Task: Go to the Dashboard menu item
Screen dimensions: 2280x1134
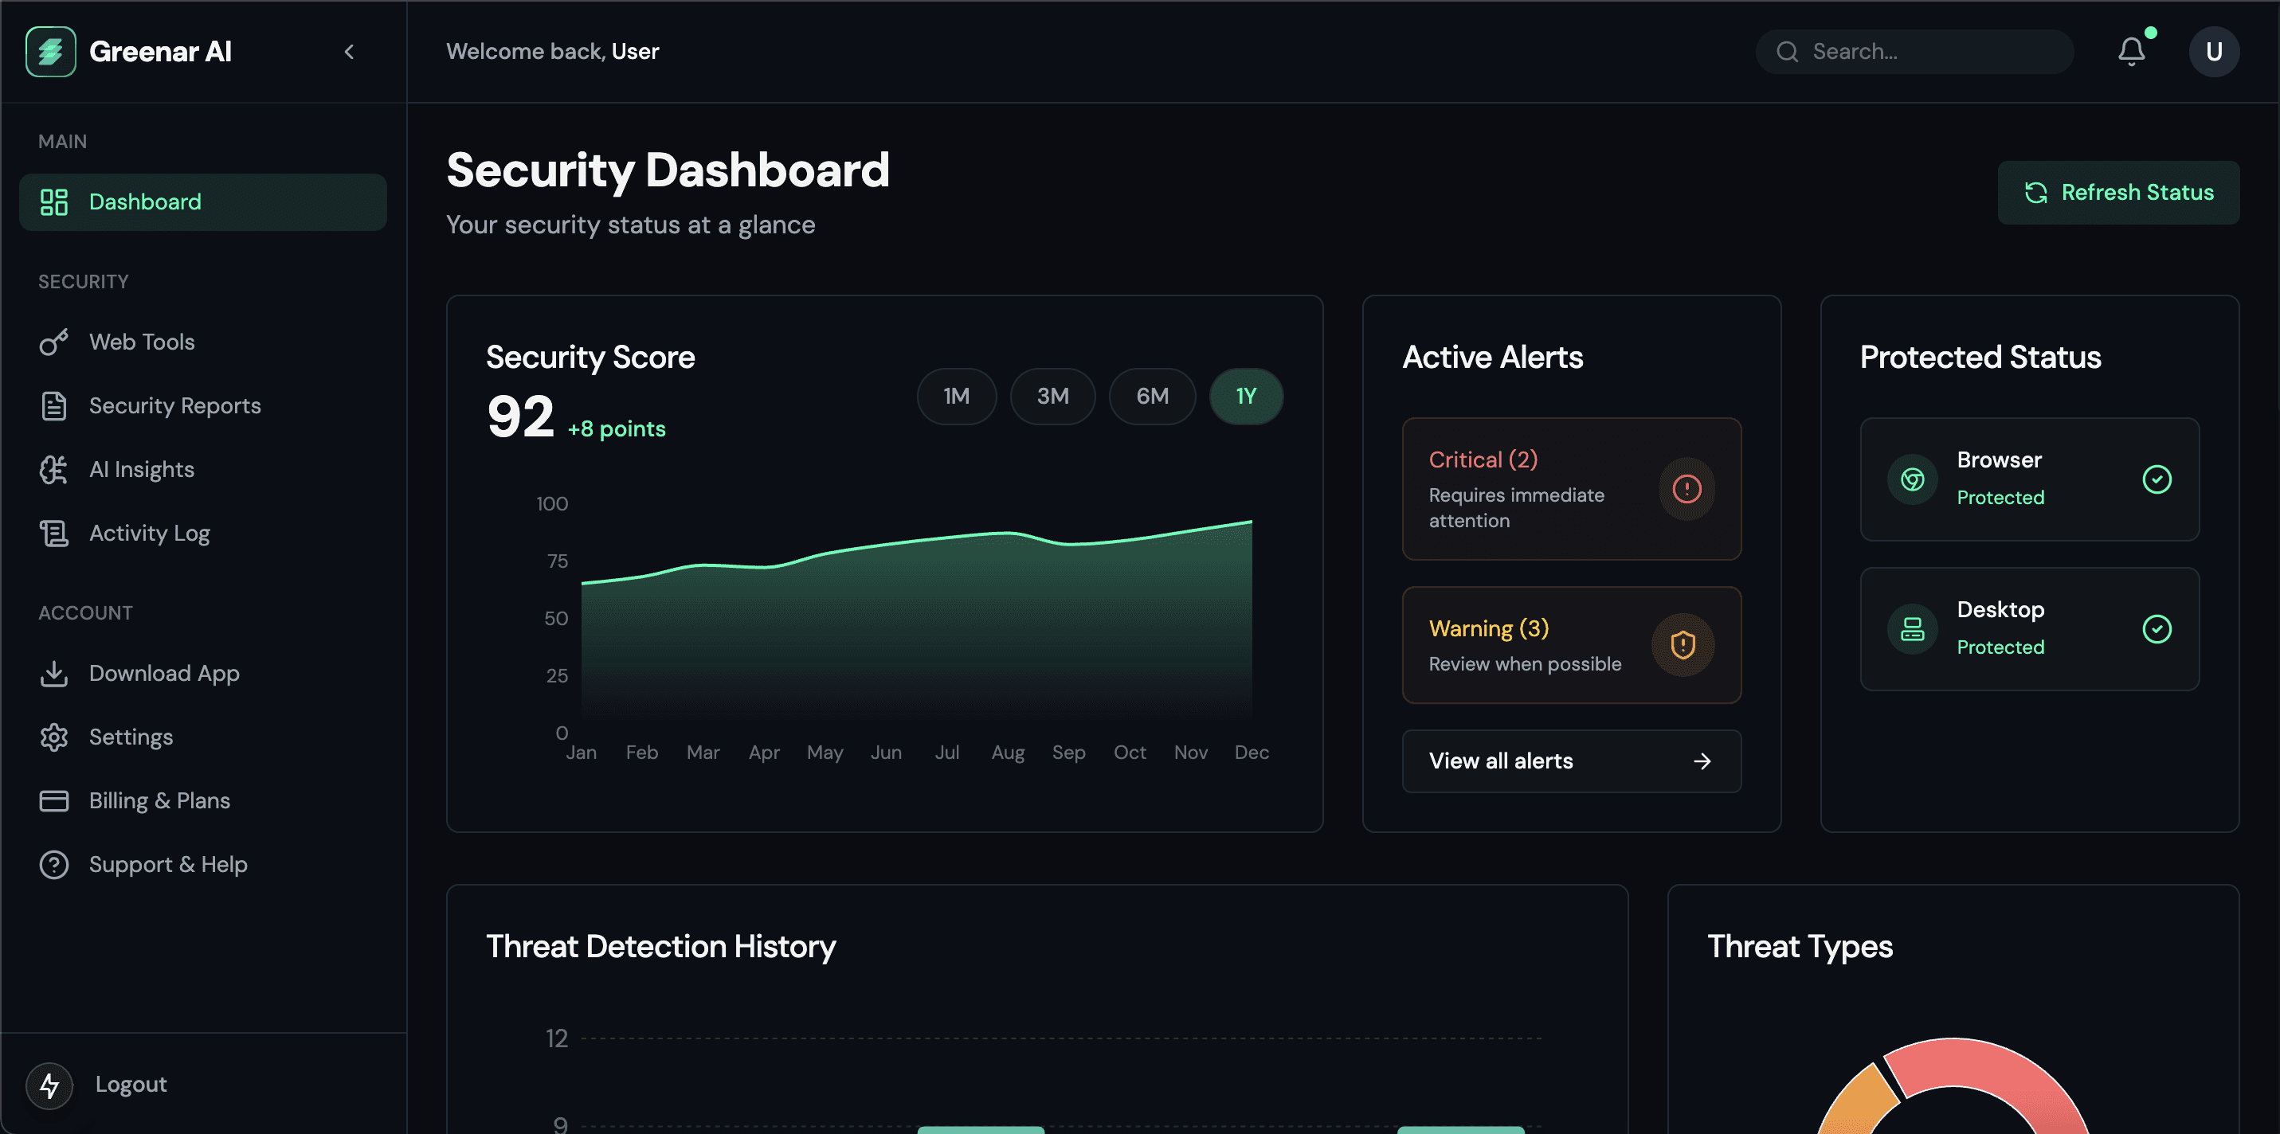Action: point(202,201)
